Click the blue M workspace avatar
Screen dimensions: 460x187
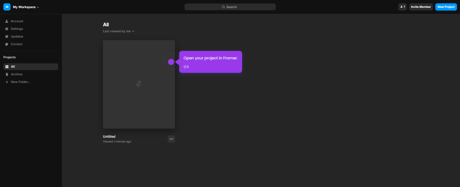[x=7, y=7]
